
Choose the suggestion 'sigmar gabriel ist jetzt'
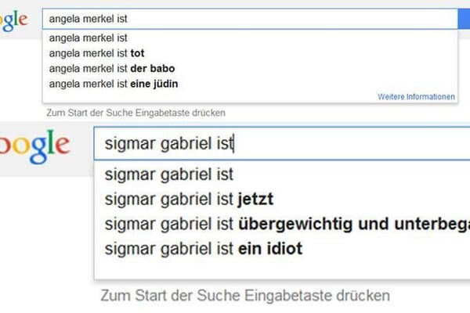tap(189, 199)
